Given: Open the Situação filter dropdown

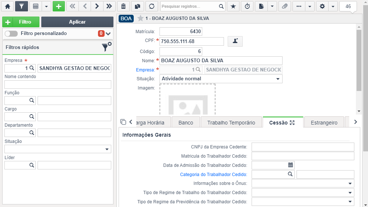Looking at the screenshot, I should click(x=58, y=149).
